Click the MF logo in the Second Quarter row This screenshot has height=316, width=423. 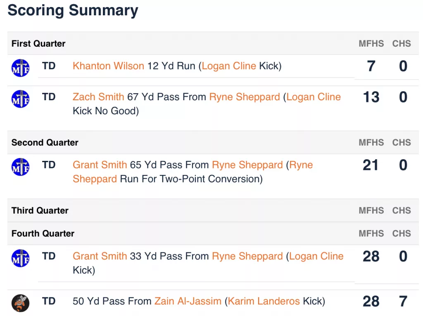(x=21, y=167)
